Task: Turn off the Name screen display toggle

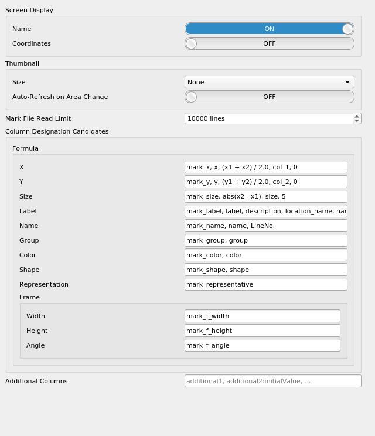Action: coord(270,29)
